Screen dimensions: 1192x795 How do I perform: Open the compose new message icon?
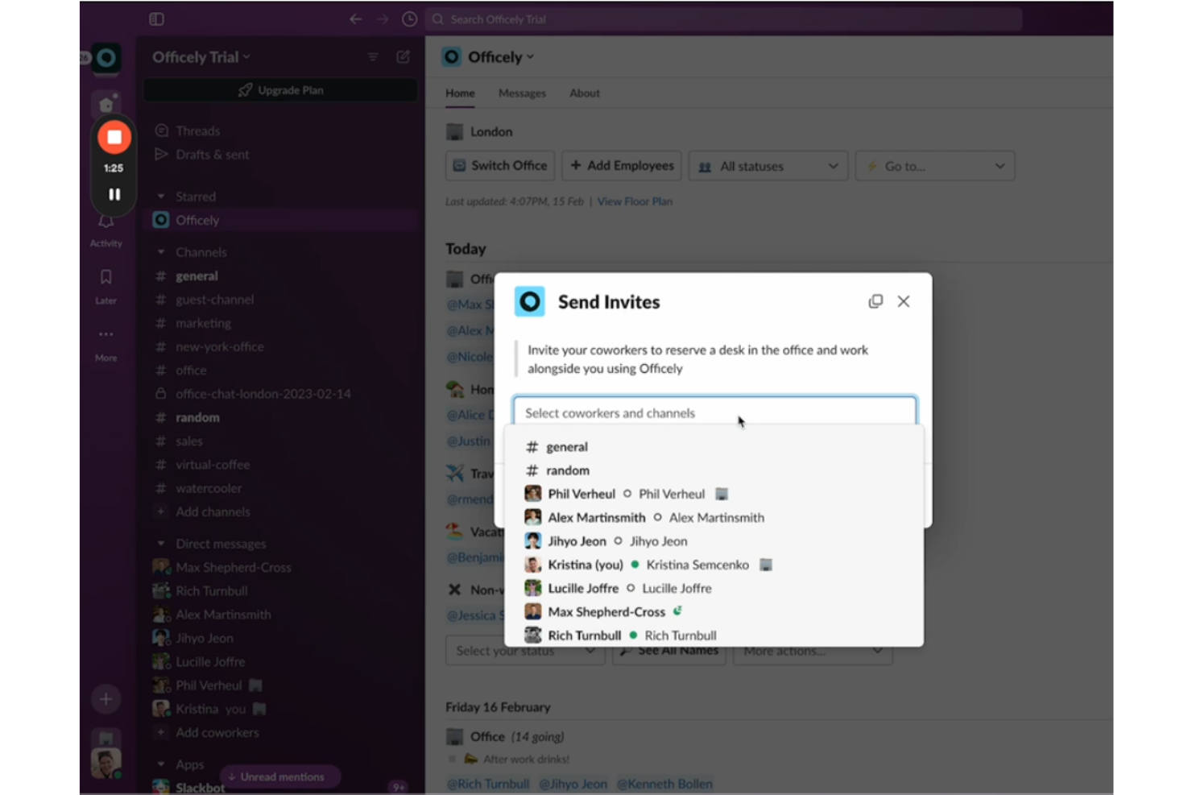tap(402, 56)
